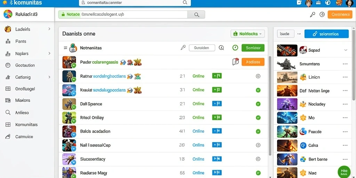Expand the Noplars sidebar chevron
The image size is (356, 178).
pyautogui.click(x=49, y=54)
